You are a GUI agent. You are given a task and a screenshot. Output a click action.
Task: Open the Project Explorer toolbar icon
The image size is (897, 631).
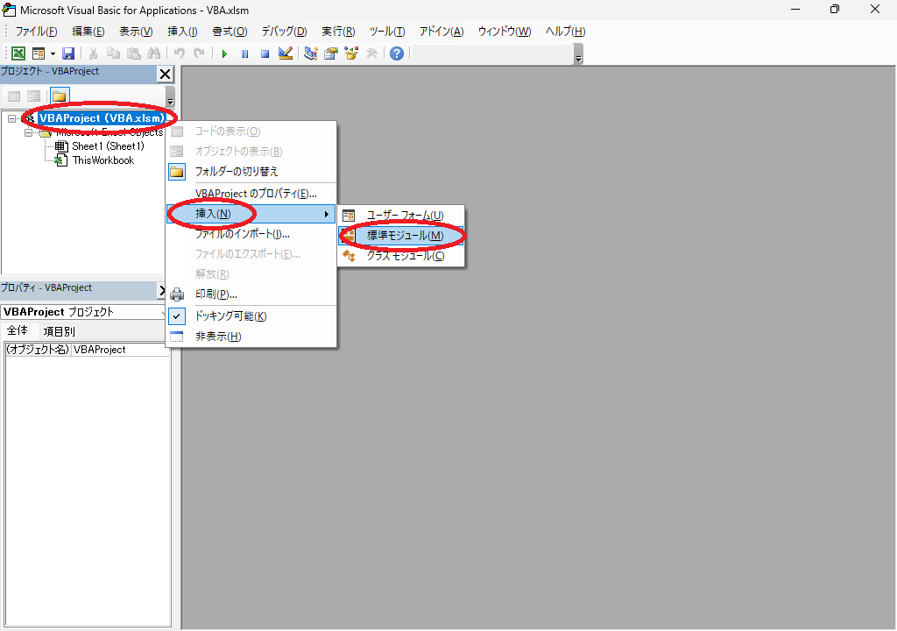pyautogui.click(x=311, y=53)
